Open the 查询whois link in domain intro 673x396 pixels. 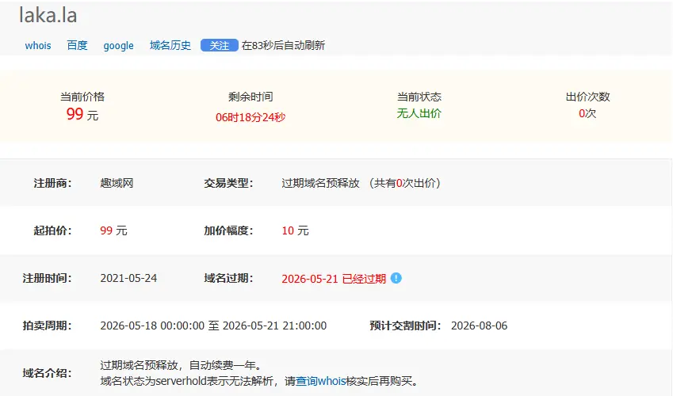(321, 380)
